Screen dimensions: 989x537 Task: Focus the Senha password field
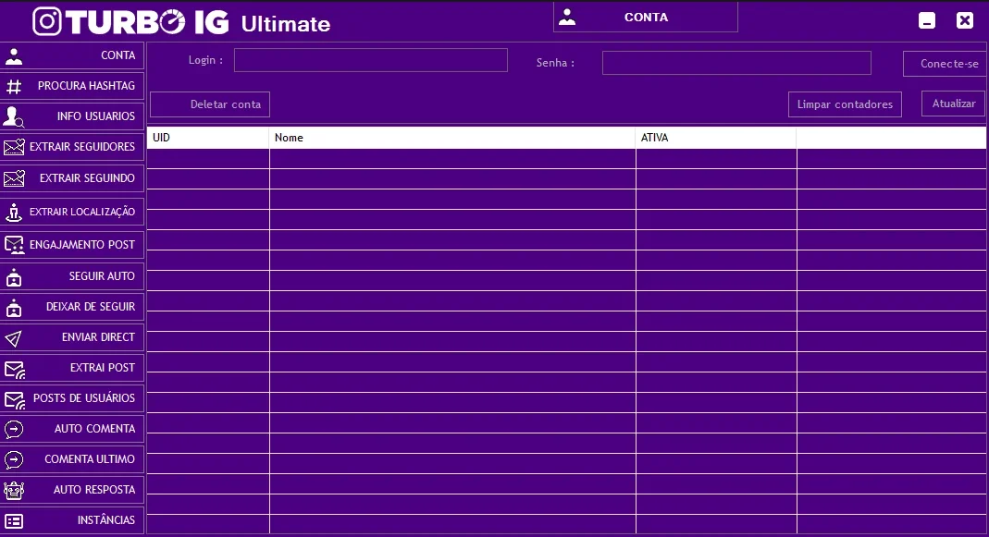pyautogui.click(x=736, y=63)
